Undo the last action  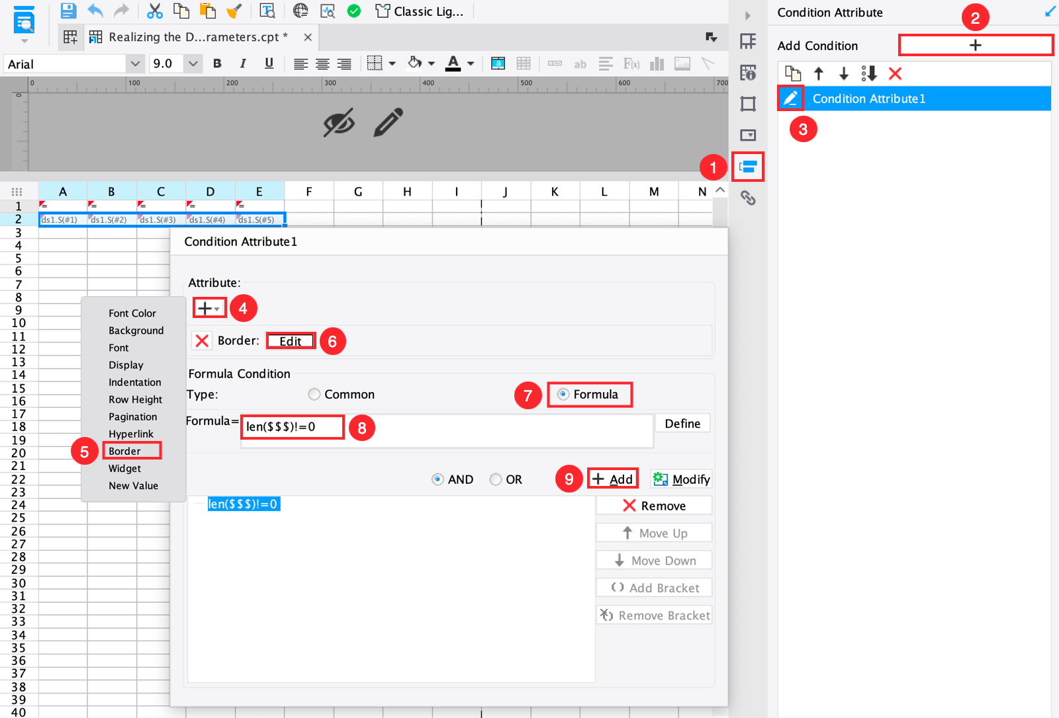(95, 11)
